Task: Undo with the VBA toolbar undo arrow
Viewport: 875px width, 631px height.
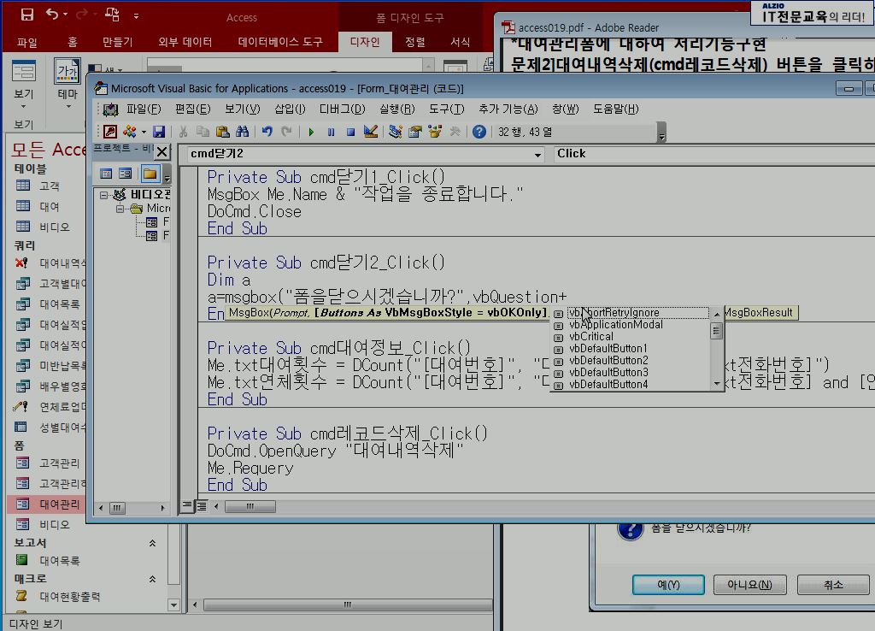Action: (x=267, y=132)
